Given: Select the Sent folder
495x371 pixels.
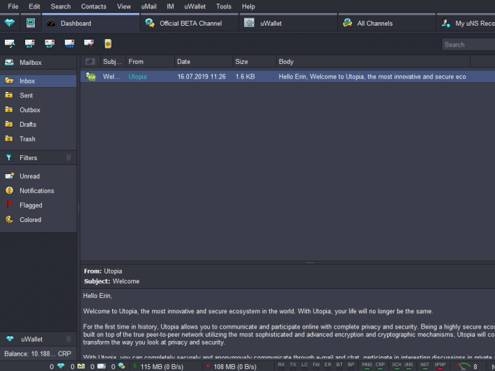Looking at the screenshot, I should pyautogui.click(x=38, y=95).
